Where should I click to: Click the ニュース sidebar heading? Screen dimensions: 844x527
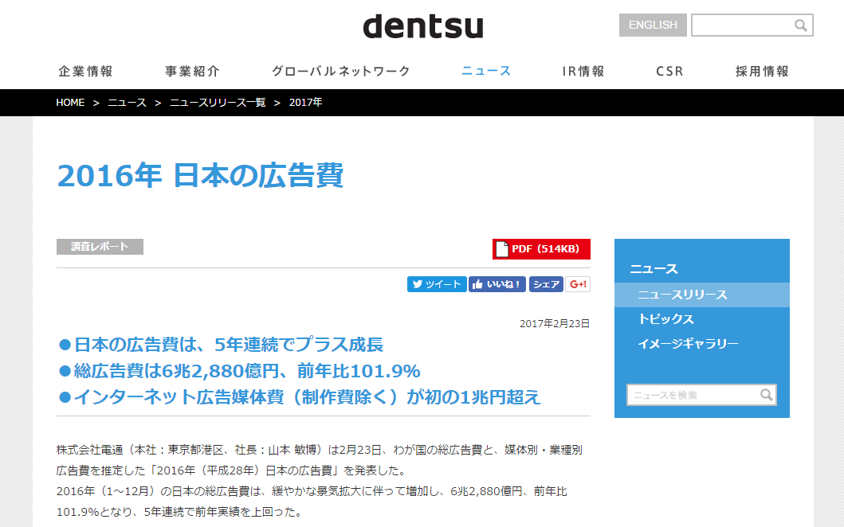click(x=654, y=269)
